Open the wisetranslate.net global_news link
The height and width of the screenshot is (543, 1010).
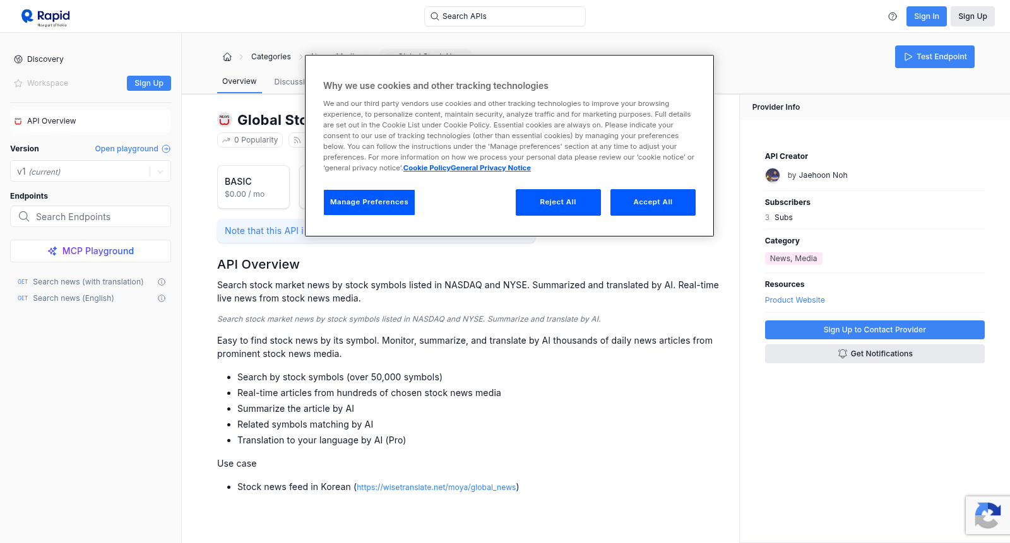click(x=436, y=488)
